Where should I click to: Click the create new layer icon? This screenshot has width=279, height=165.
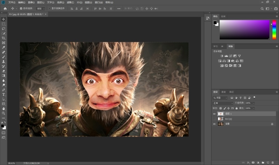(267, 162)
